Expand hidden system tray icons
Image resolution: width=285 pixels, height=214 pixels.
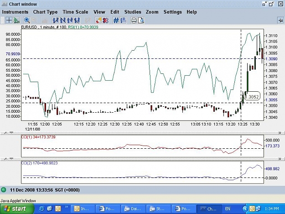pyautogui.click(x=245, y=209)
